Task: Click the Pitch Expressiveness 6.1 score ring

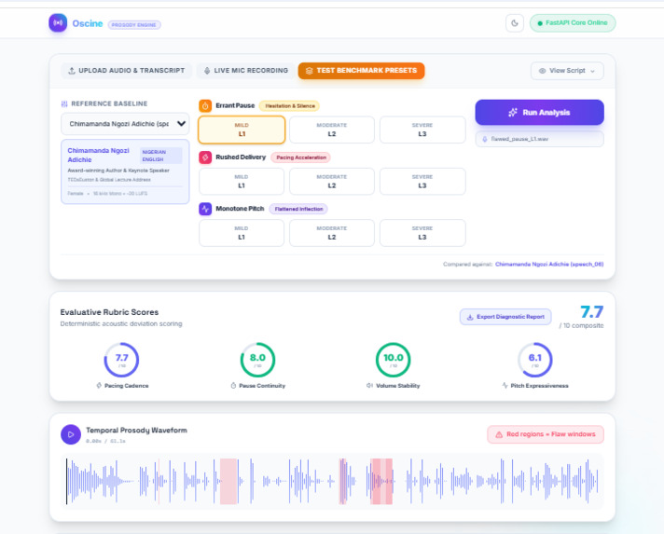Action: pos(535,360)
